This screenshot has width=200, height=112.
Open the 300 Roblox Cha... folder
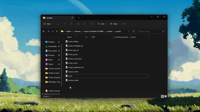click(52, 82)
